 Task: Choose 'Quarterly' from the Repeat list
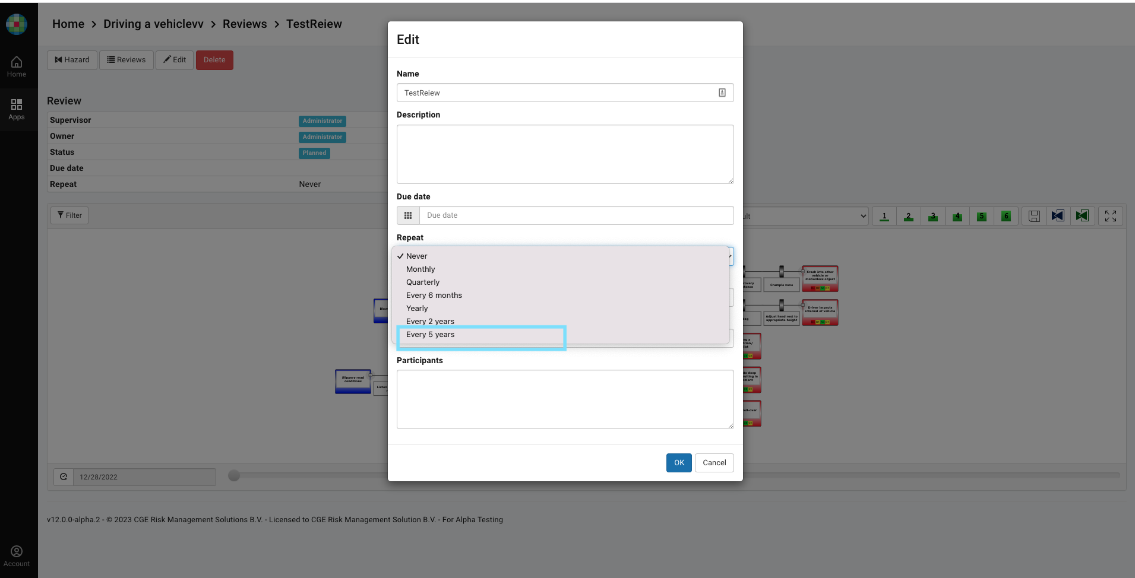423,282
